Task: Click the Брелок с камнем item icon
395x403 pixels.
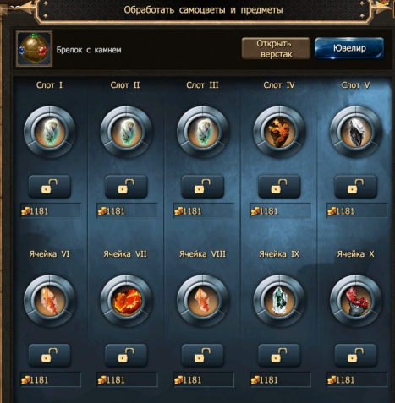Action: (x=34, y=49)
